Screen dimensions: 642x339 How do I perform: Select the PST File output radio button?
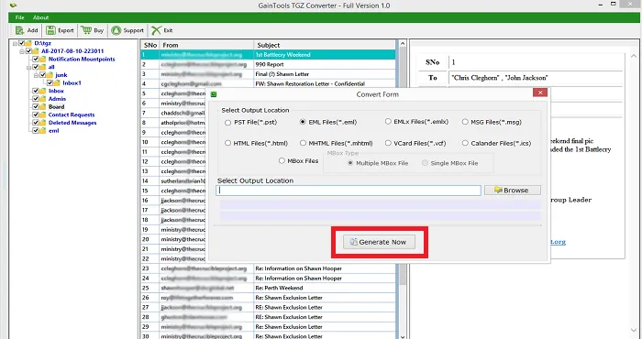point(228,122)
